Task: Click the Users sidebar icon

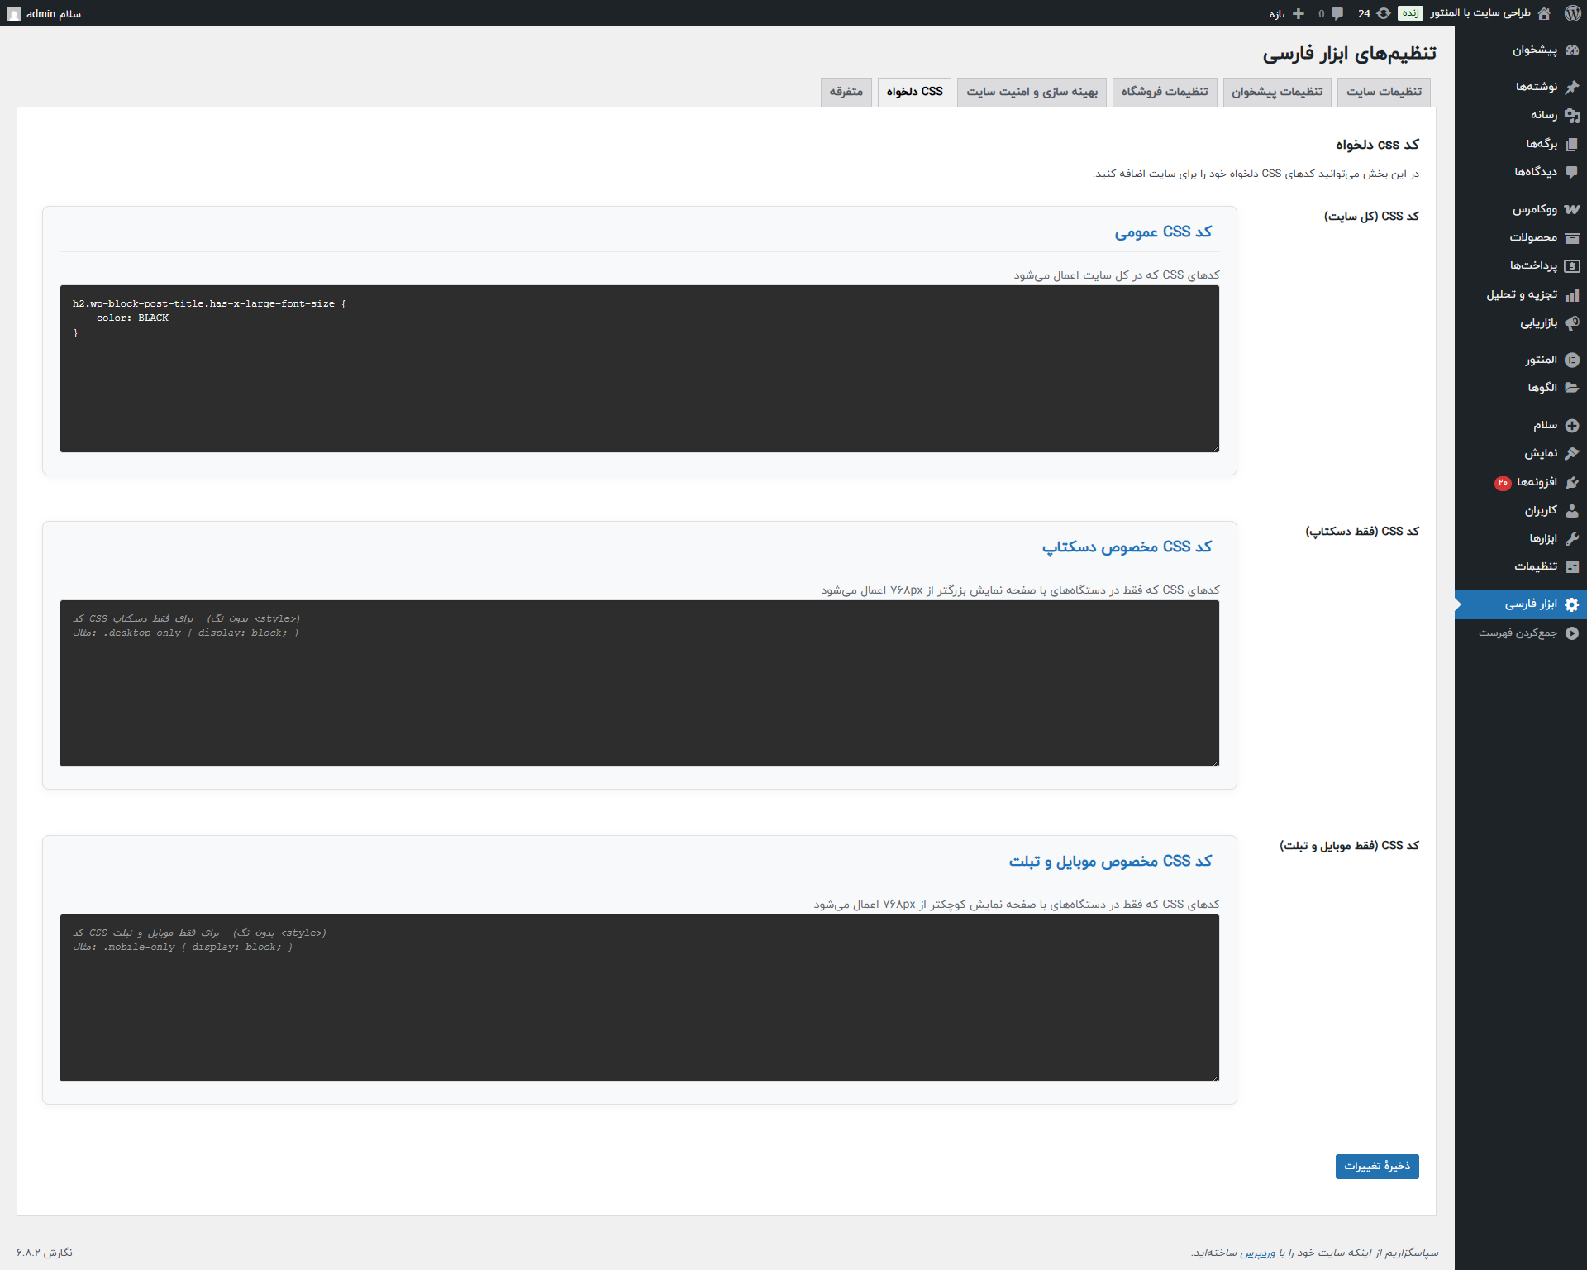Action: pos(1571,511)
